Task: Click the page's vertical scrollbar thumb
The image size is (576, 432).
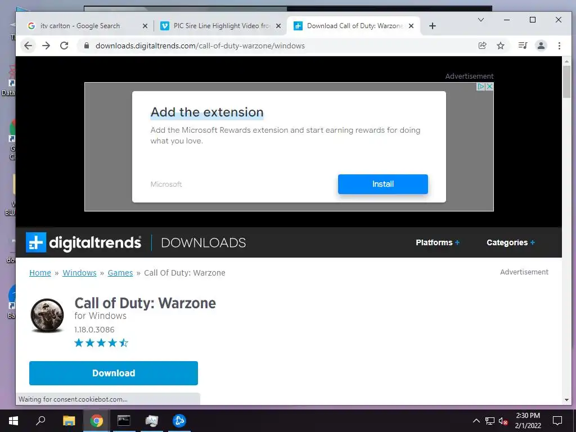Action: pos(566,81)
